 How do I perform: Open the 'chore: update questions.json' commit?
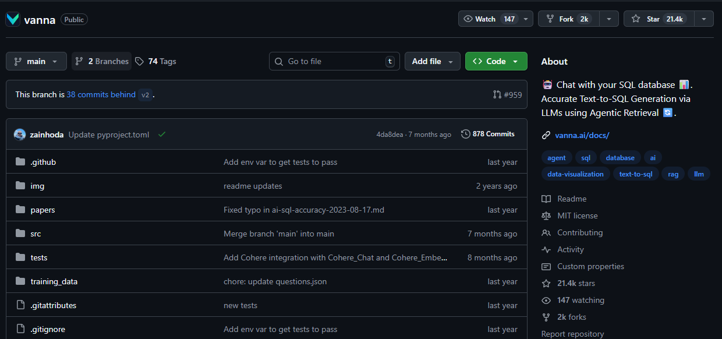click(275, 281)
